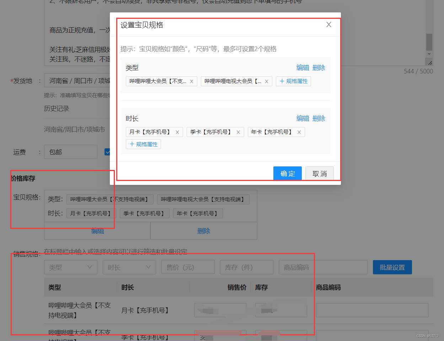This screenshot has width=444, height=341.
Task: Add 规格属性 under 类型 section
Action: (294, 81)
